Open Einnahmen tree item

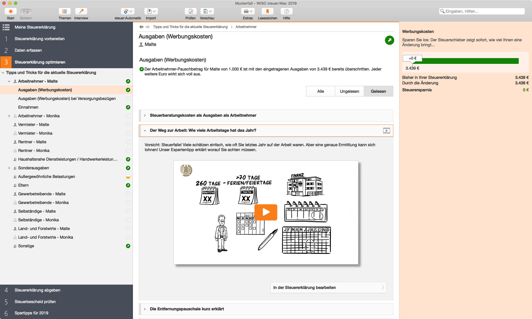[66, 107]
